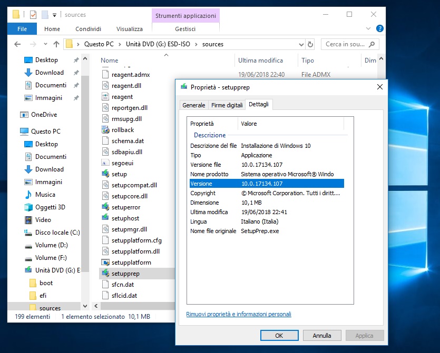Click the Disco locale (C:) drive icon

pos(28,233)
